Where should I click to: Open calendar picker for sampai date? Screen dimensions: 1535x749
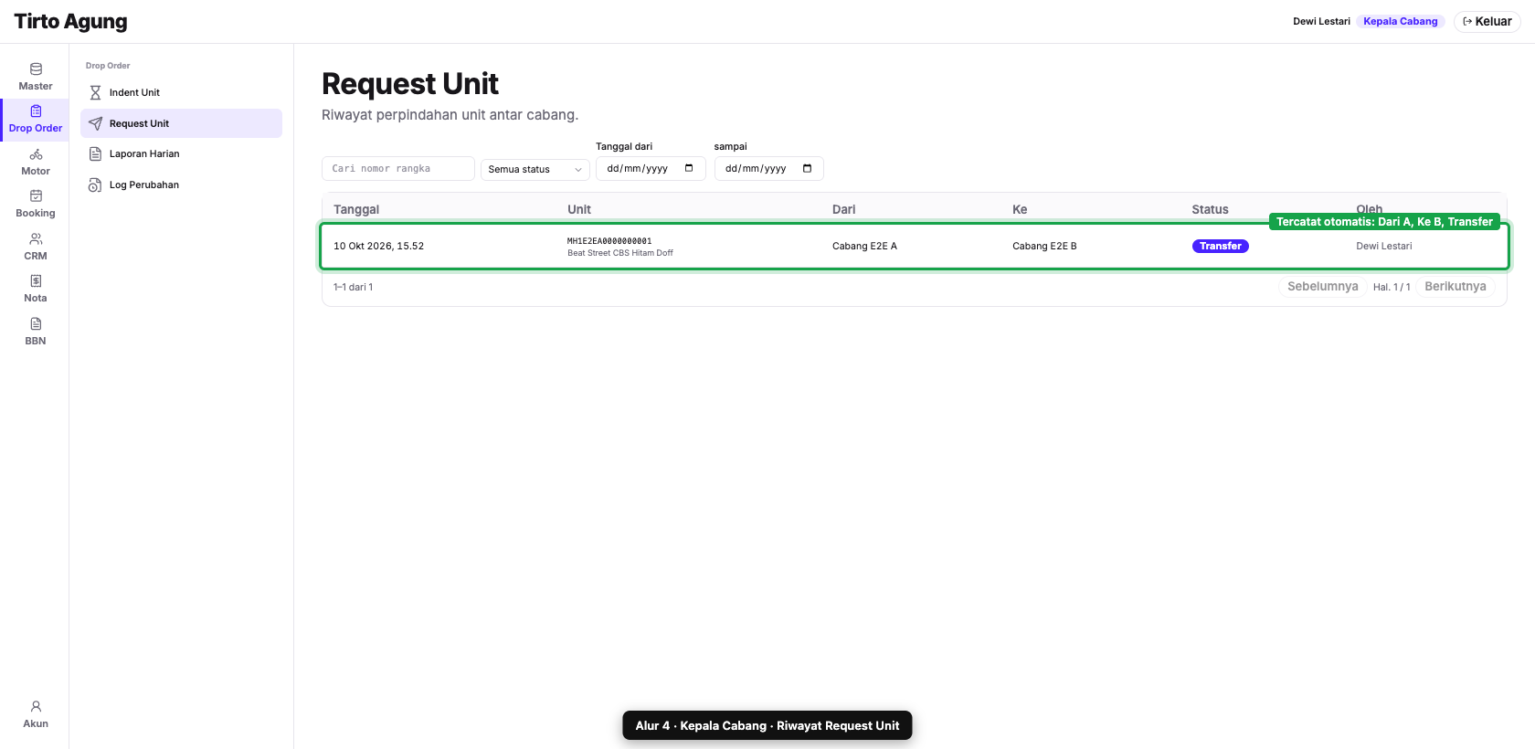[x=807, y=168]
